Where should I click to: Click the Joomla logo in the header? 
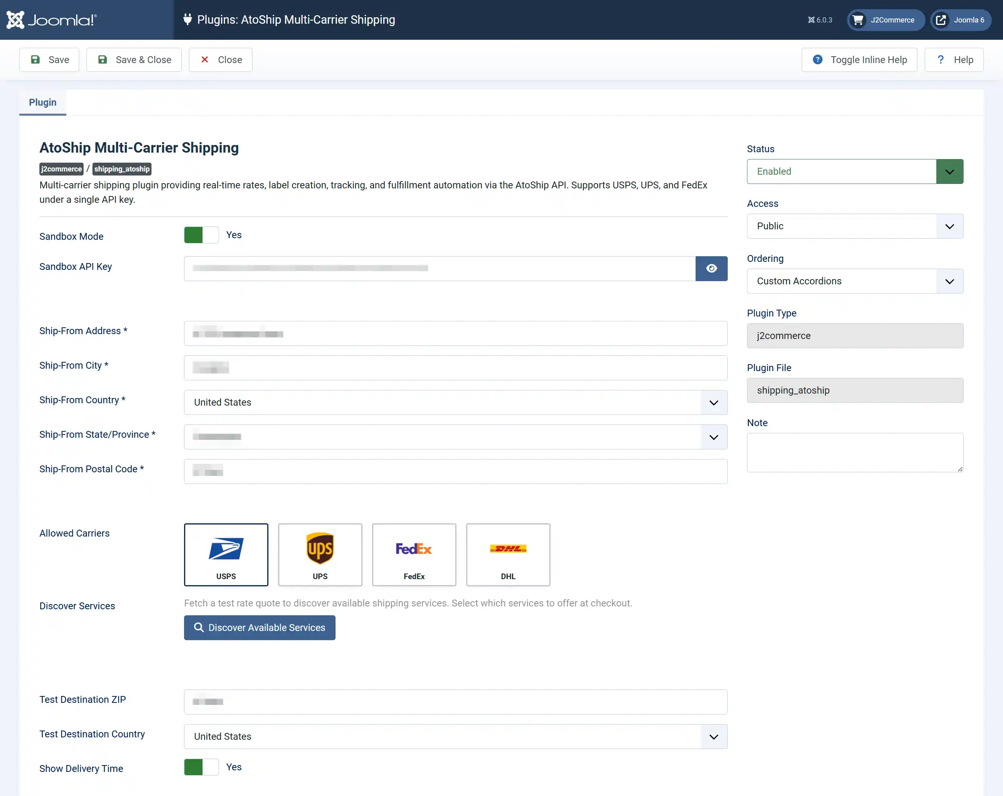(51, 20)
